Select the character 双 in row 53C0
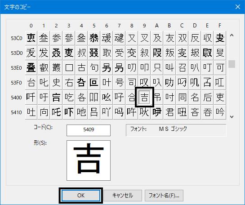 click(182, 38)
